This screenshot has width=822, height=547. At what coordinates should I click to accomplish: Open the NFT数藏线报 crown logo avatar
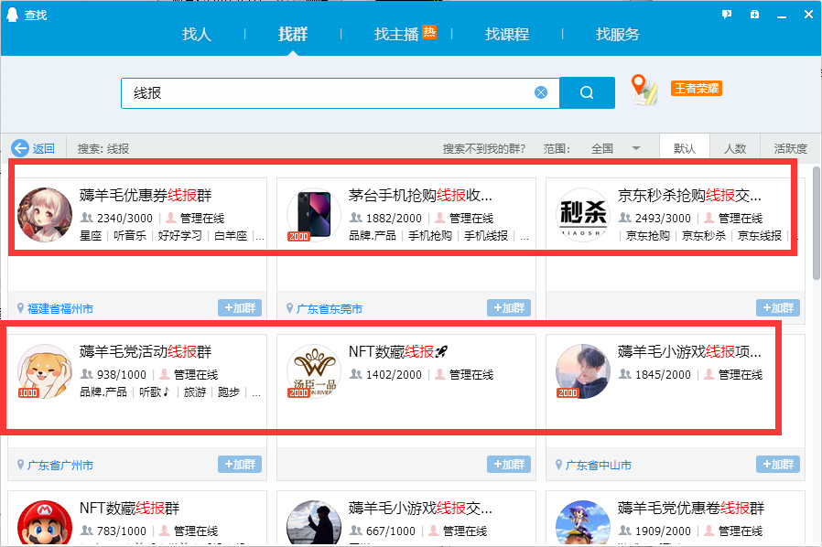click(313, 371)
